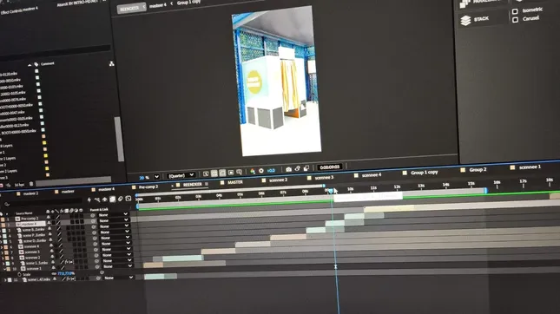Switch to the scennee 2 timeline tab
Viewport: 560px width, 314px height.
(x=278, y=180)
